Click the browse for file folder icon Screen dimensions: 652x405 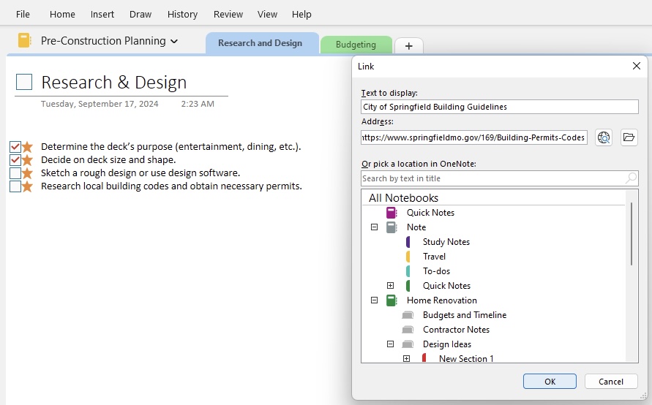click(x=629, y=137)
